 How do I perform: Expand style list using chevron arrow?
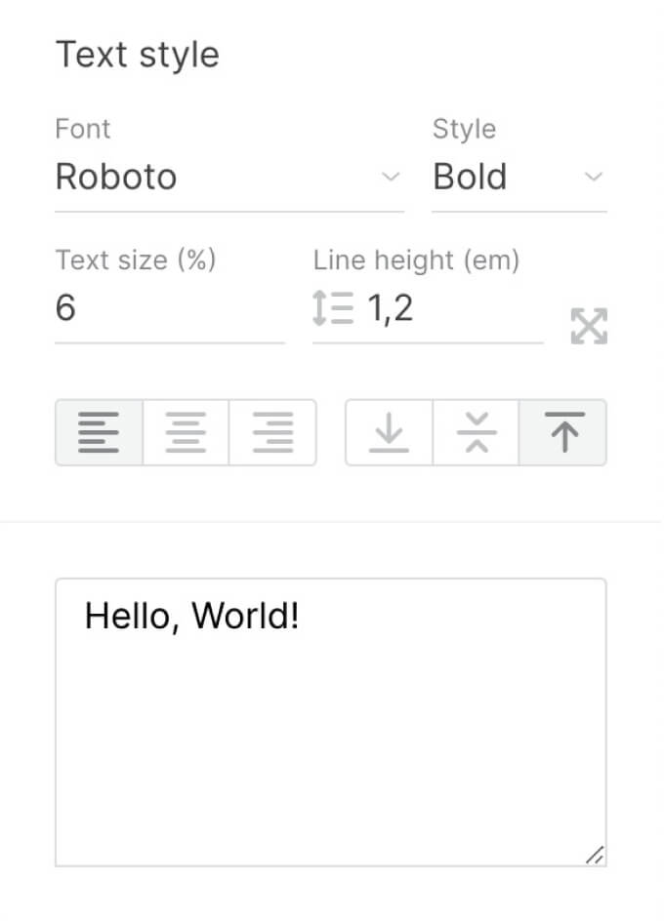[x=594, y=178]
